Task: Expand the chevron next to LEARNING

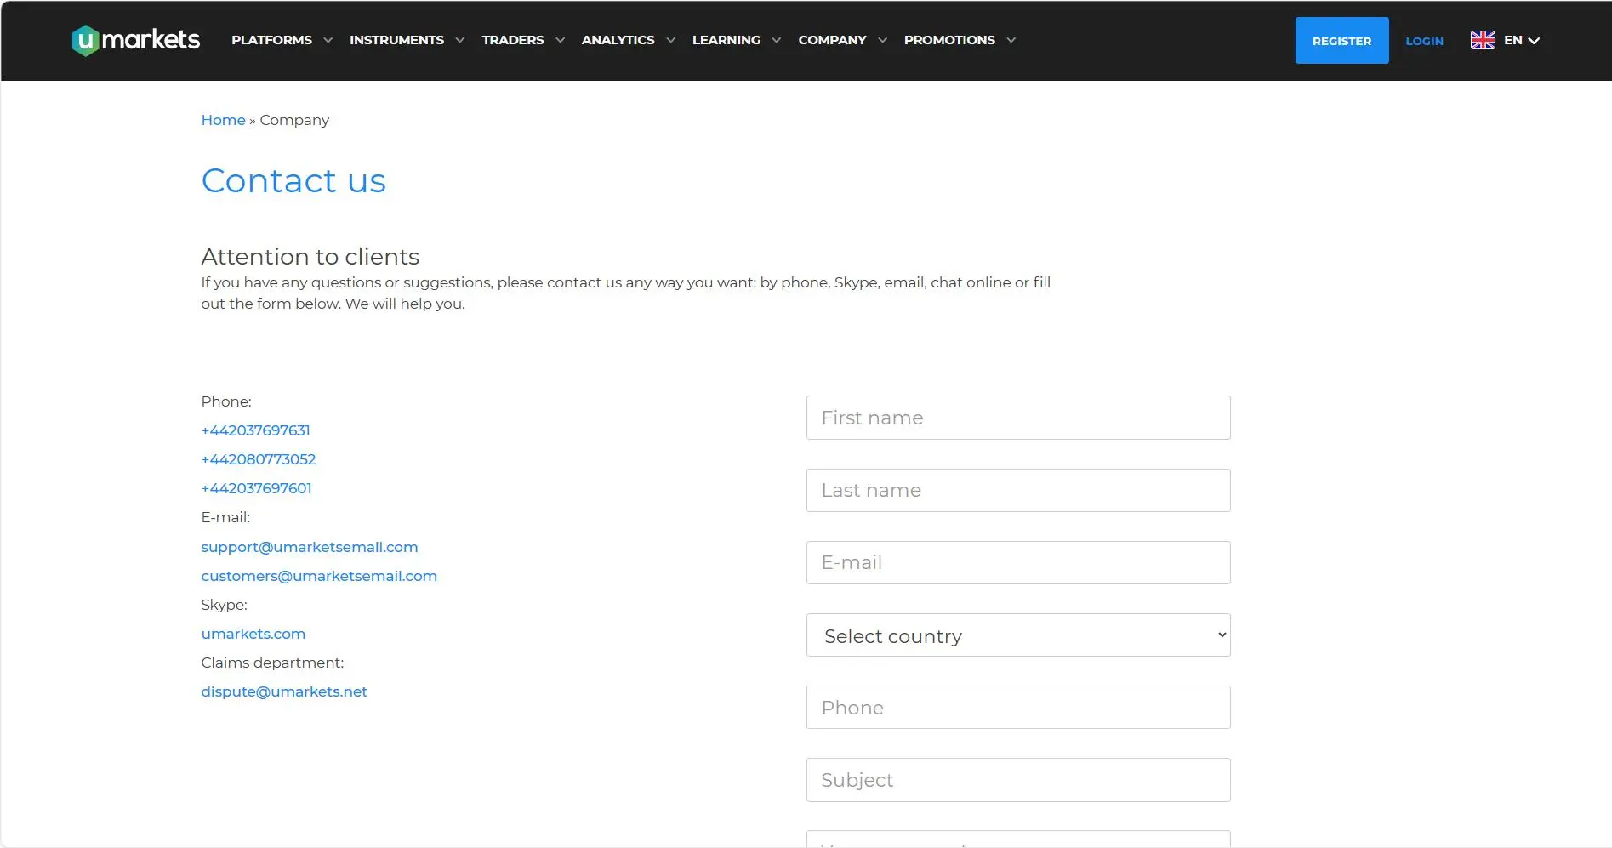Action: 776,40
